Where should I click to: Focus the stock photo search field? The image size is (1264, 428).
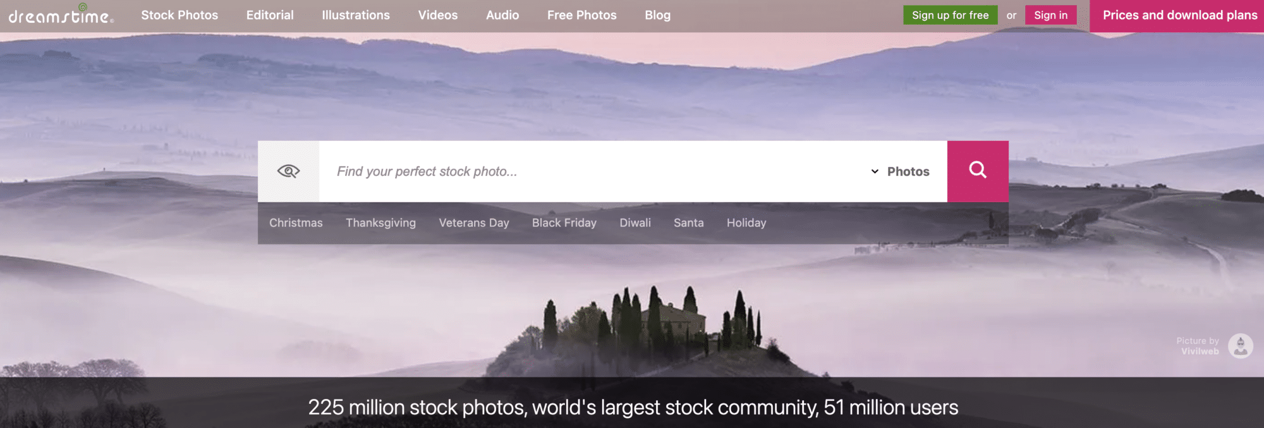(x=594, y=171)
